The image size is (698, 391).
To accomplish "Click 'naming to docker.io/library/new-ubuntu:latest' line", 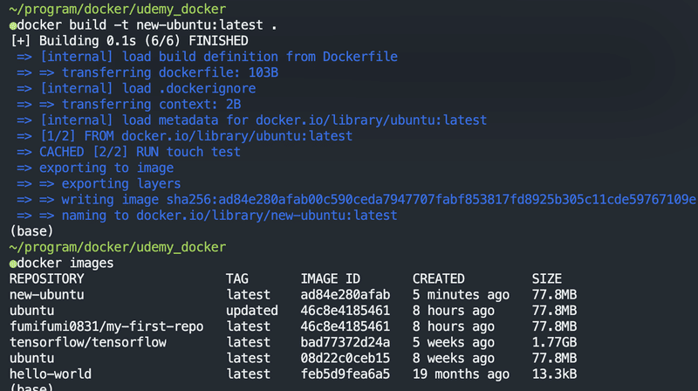I will 207,216.
